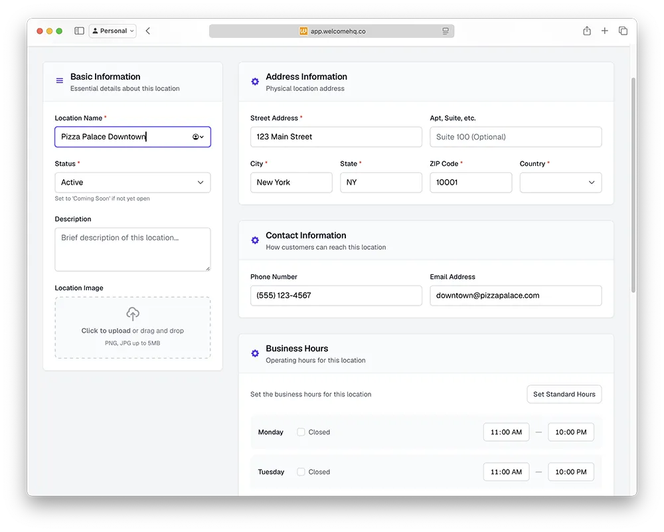Viewport: 664px width, 532px height.
Task: Open the Country dropdown
Action: pos(560,182)
